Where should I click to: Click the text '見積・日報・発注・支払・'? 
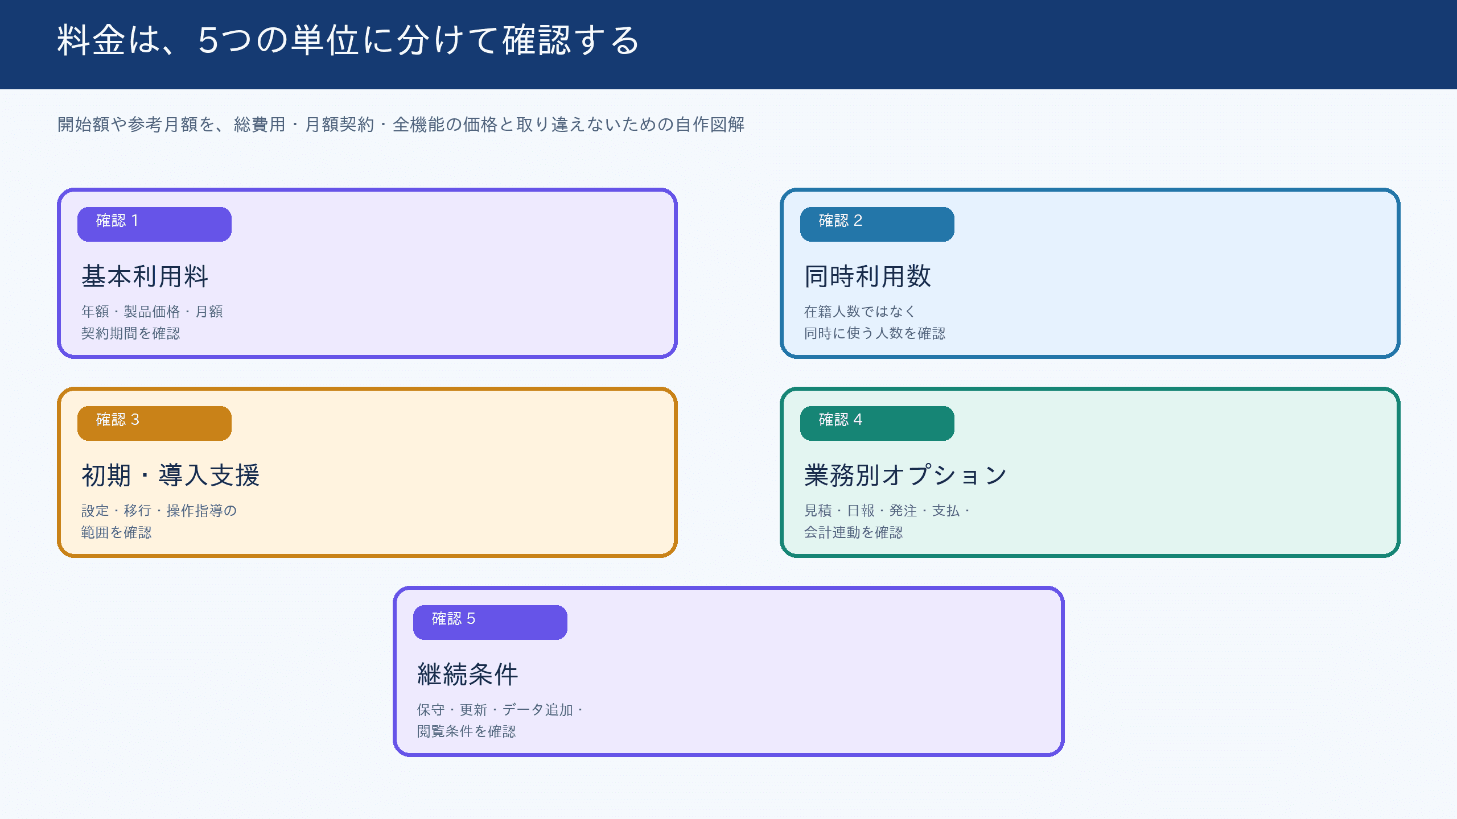click(888, 511)
